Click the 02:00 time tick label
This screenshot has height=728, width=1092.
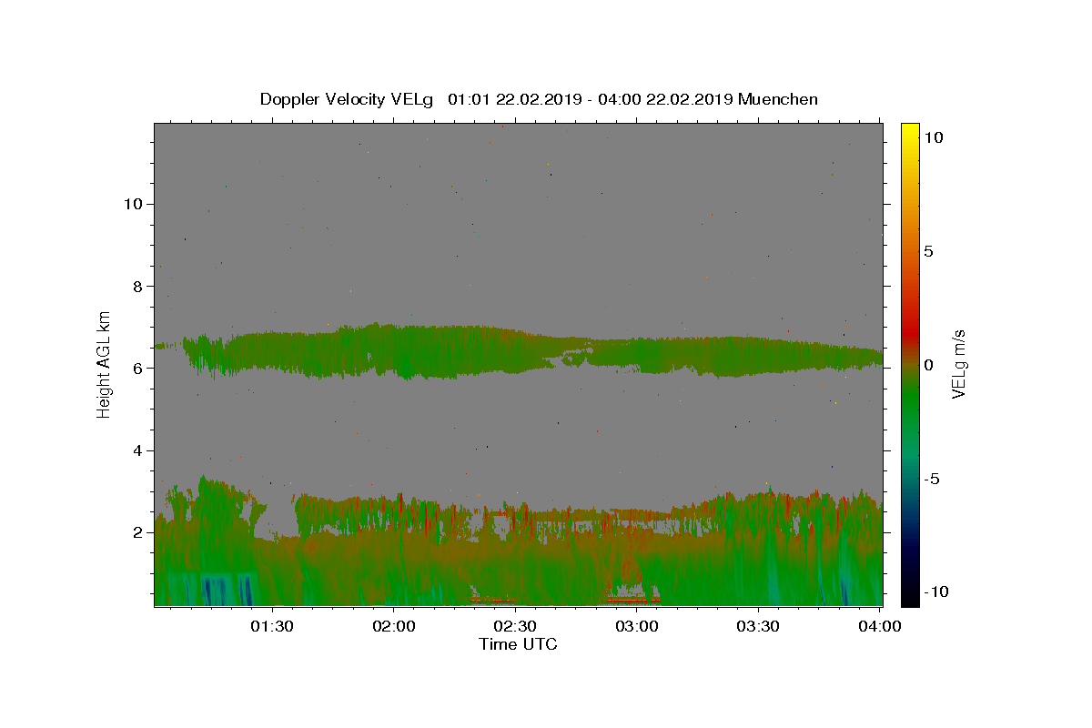tap(393, 626)
